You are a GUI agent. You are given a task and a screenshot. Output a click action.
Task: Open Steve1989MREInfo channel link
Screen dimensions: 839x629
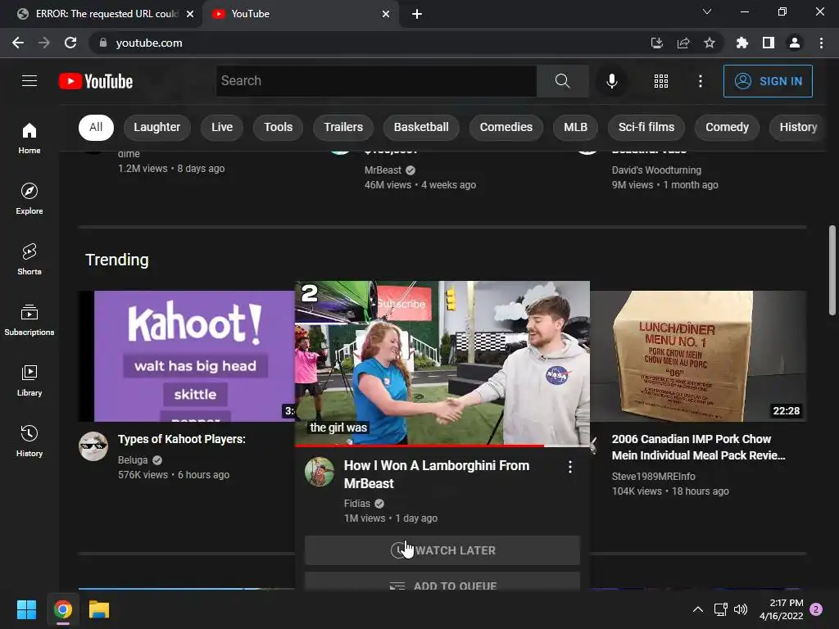[x=653, y=477]
